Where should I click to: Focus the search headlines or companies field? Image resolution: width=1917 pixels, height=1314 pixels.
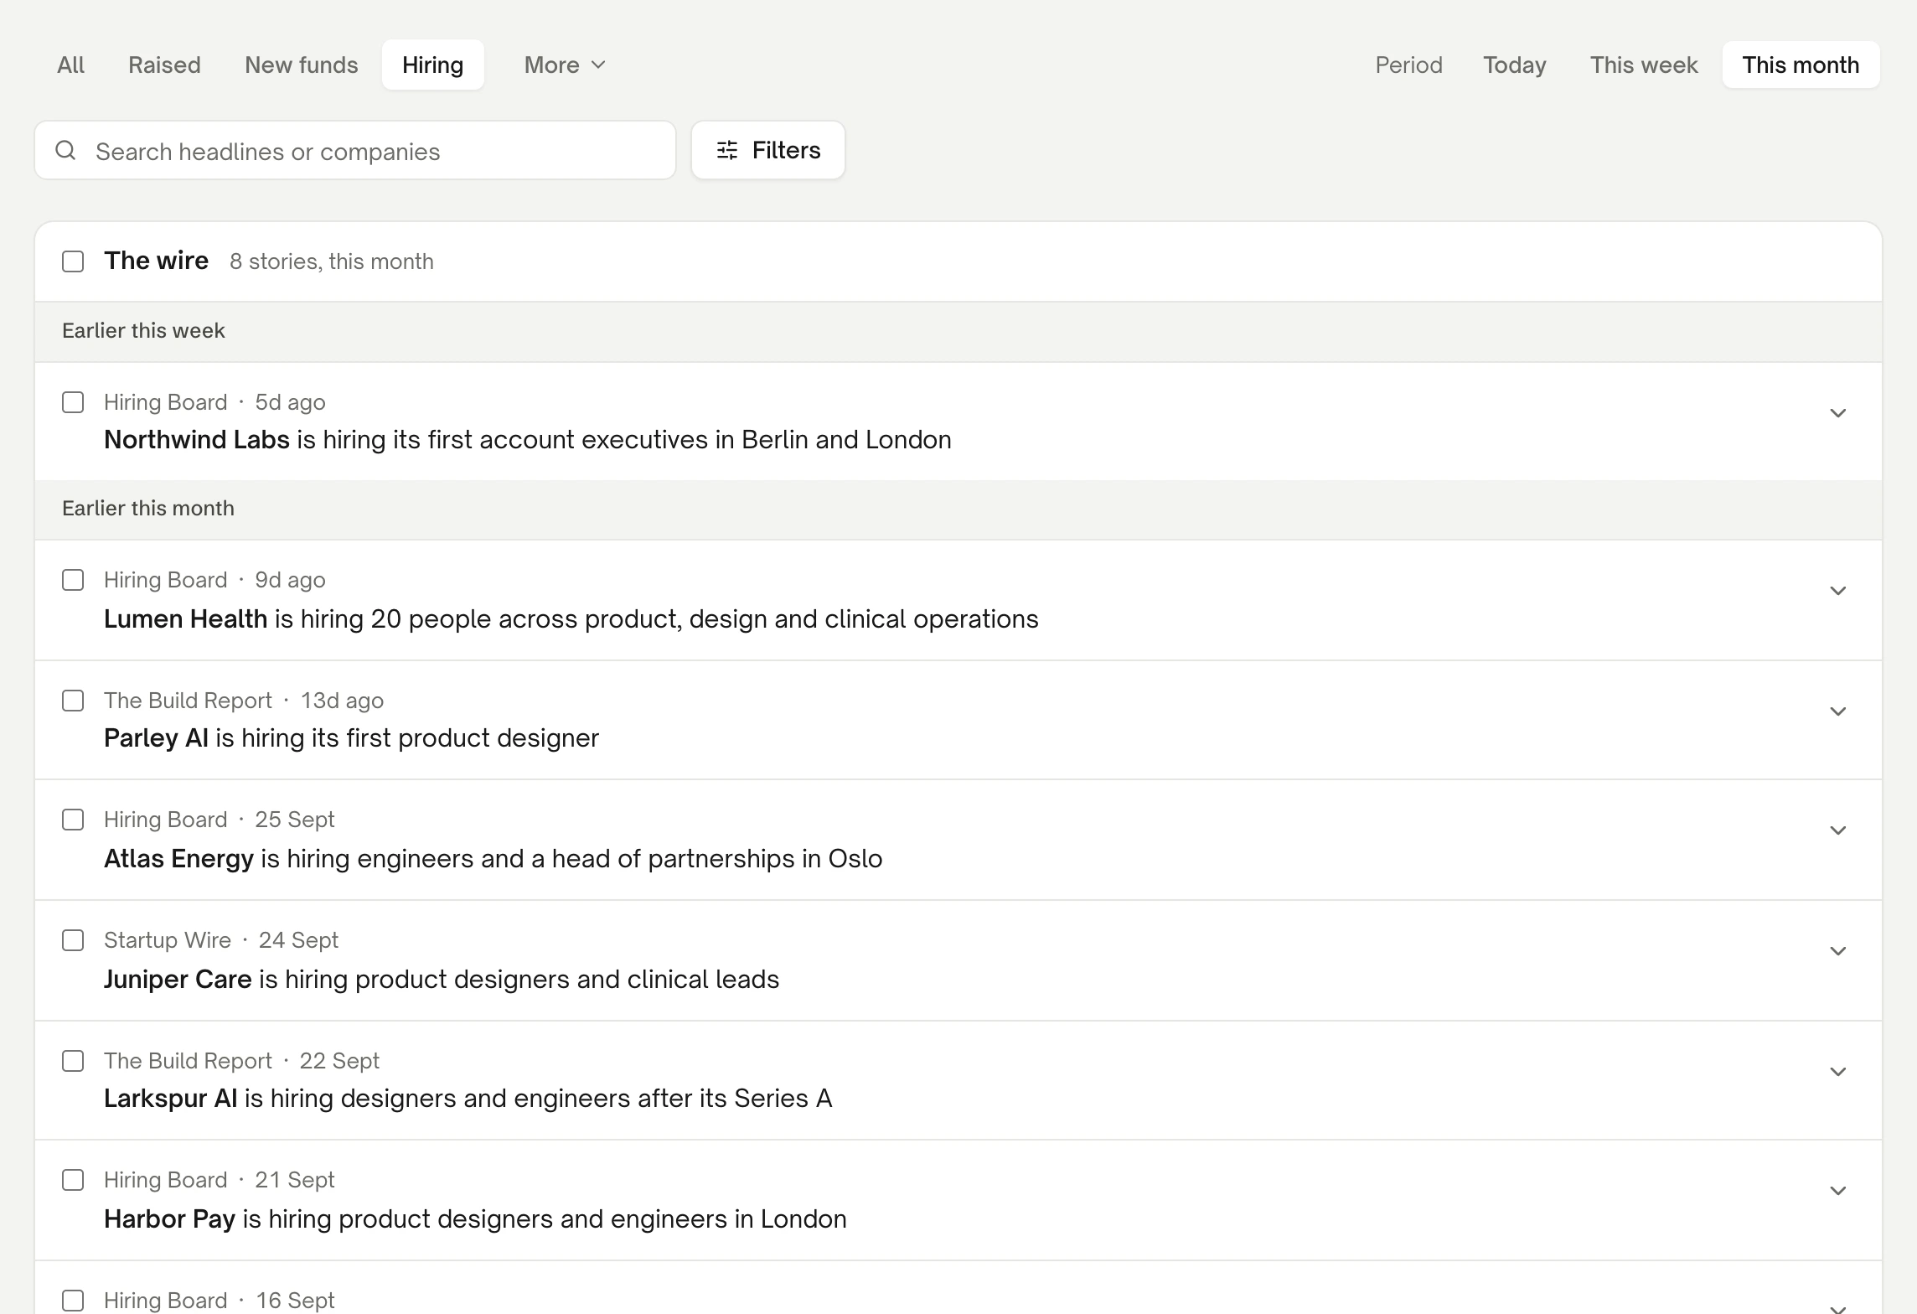point(355,150)
